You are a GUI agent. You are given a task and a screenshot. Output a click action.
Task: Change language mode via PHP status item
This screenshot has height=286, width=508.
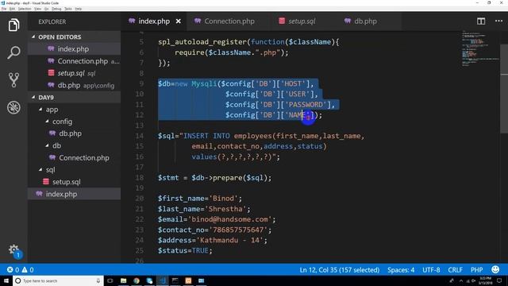tap(476, 270)
